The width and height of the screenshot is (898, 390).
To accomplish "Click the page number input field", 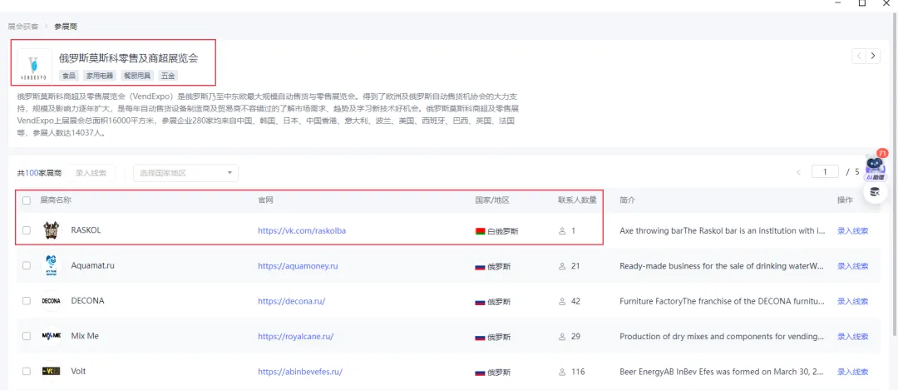I will tap(825, 172).
